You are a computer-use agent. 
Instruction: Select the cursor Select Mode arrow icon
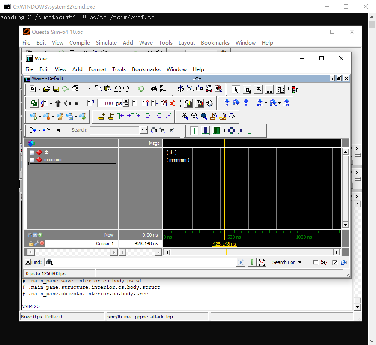[236, 89]
